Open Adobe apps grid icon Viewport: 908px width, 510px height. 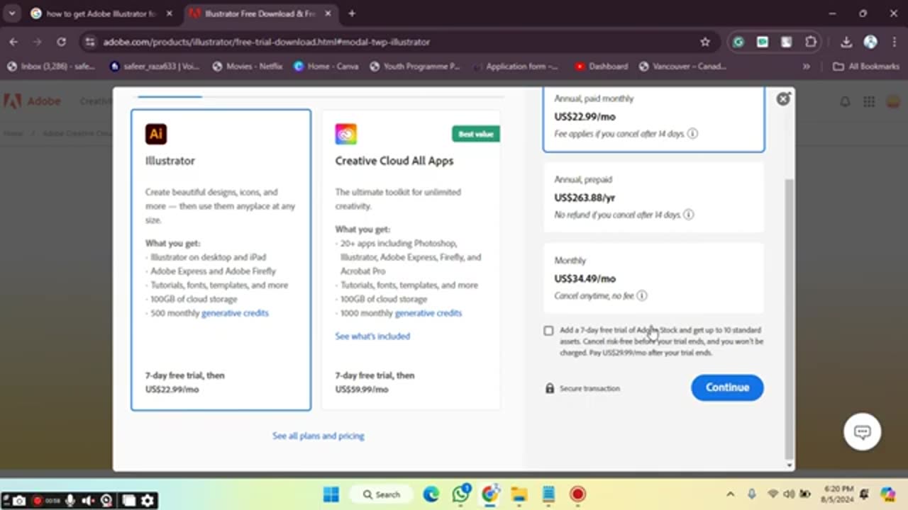pyautogui.click(x=869, y=101)
